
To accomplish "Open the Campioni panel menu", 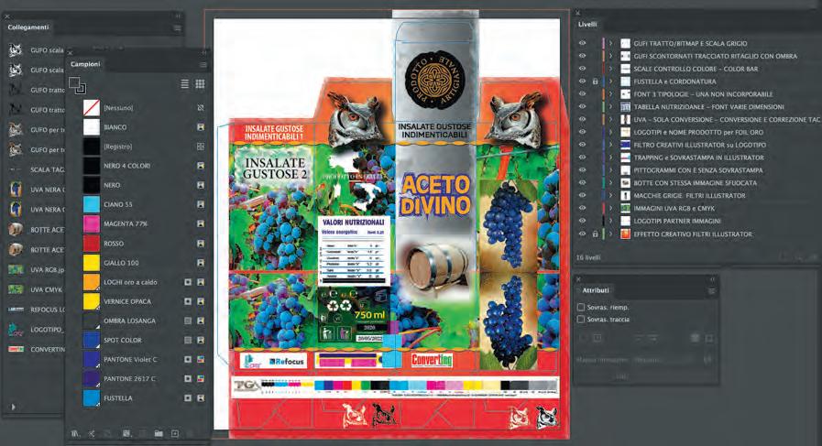I will point(203,64).
